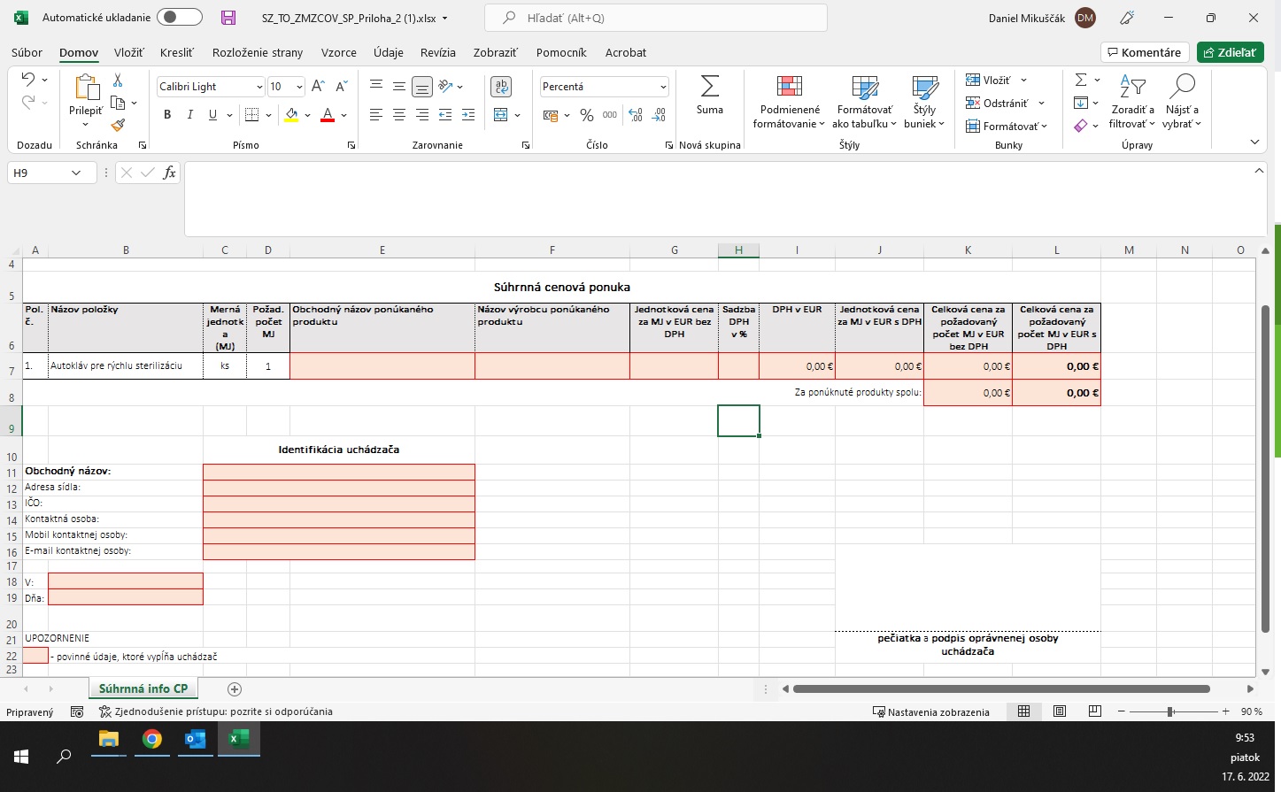Click the Obchodný názov input cell

click(x=338, y=472)
